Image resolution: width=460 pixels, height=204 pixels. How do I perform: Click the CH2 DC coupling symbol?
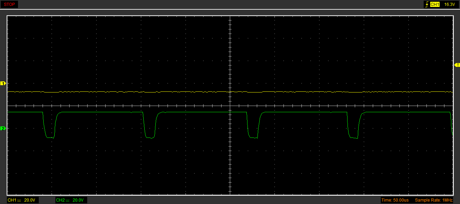68,200
